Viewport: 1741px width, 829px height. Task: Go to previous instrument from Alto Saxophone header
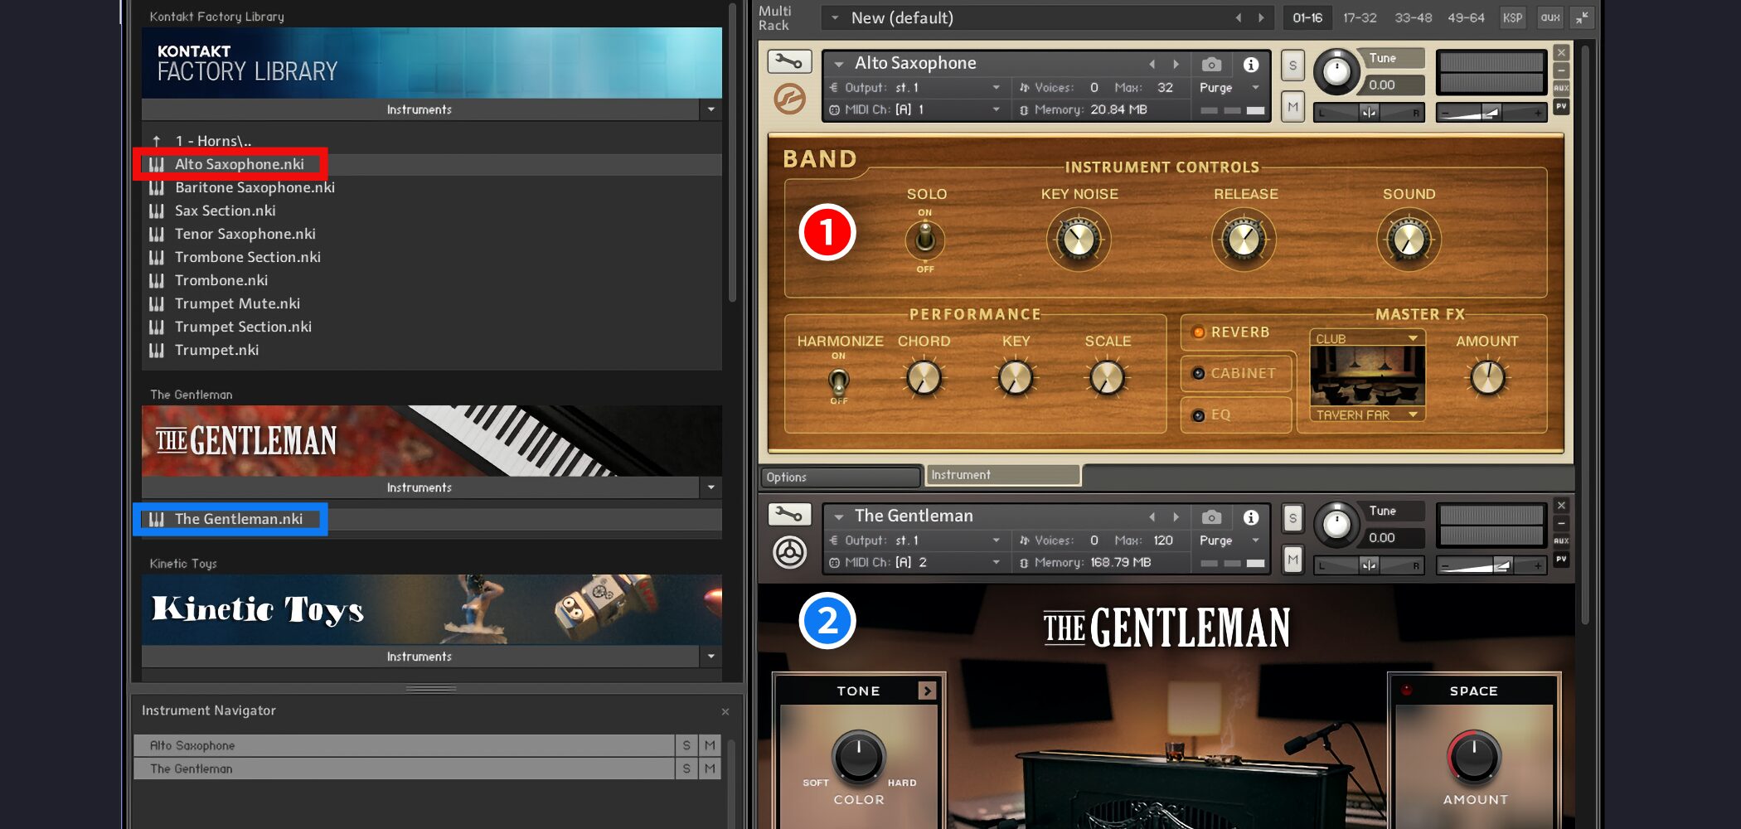click(x=1152, y=65)
